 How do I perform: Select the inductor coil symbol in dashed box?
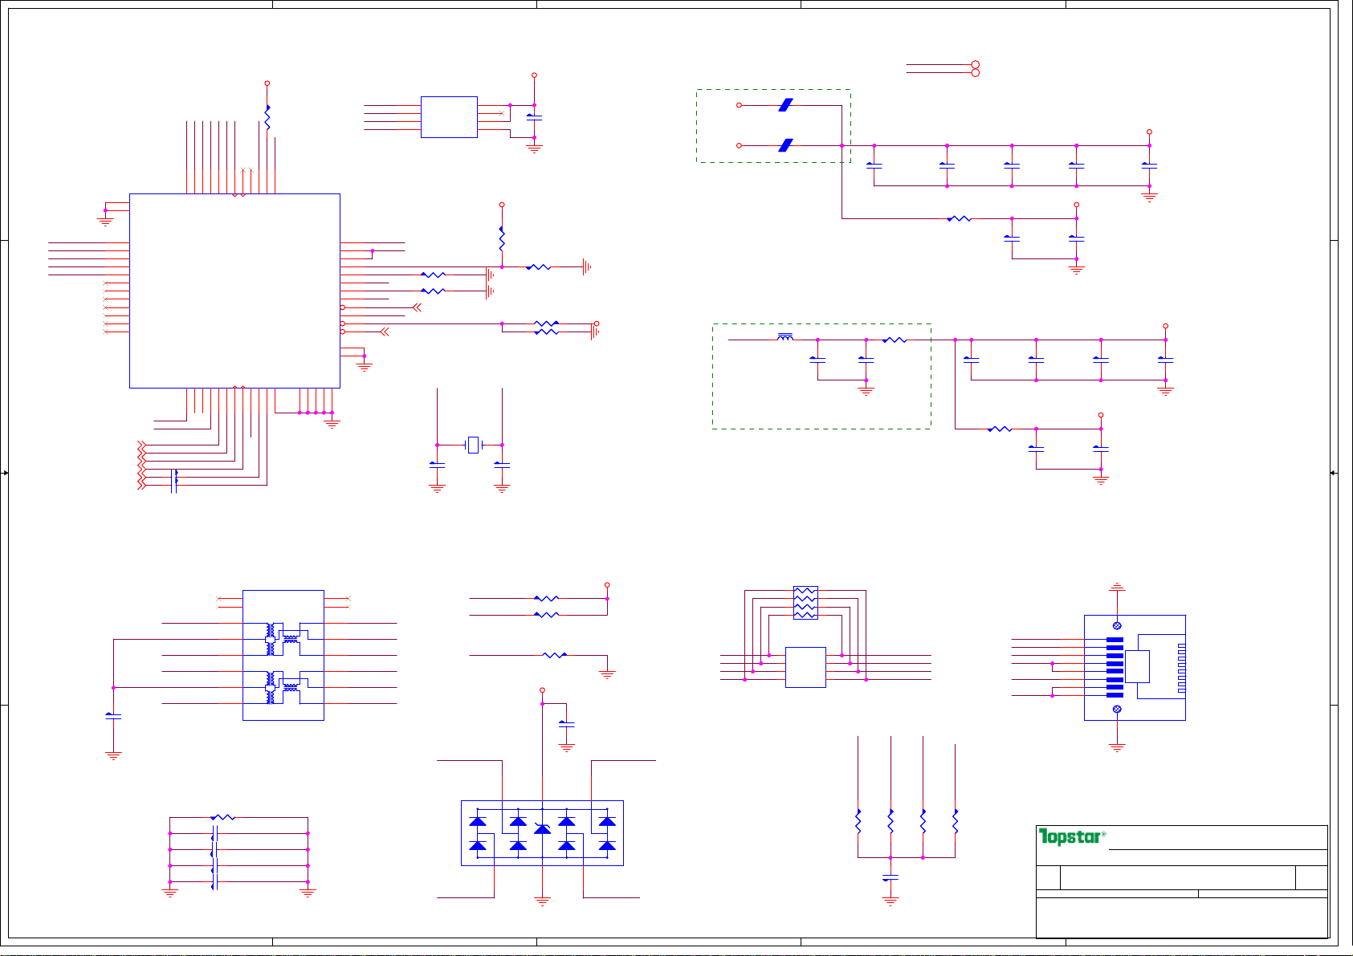(785, 337)
